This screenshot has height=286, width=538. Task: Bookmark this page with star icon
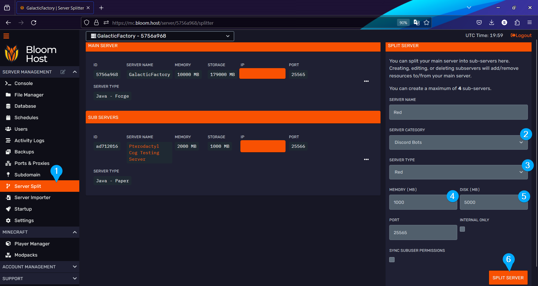(x=426, y=23)
